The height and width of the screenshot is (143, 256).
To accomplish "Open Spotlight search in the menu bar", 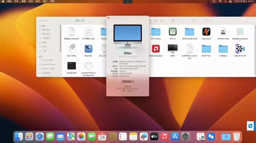I will [225, 1].
